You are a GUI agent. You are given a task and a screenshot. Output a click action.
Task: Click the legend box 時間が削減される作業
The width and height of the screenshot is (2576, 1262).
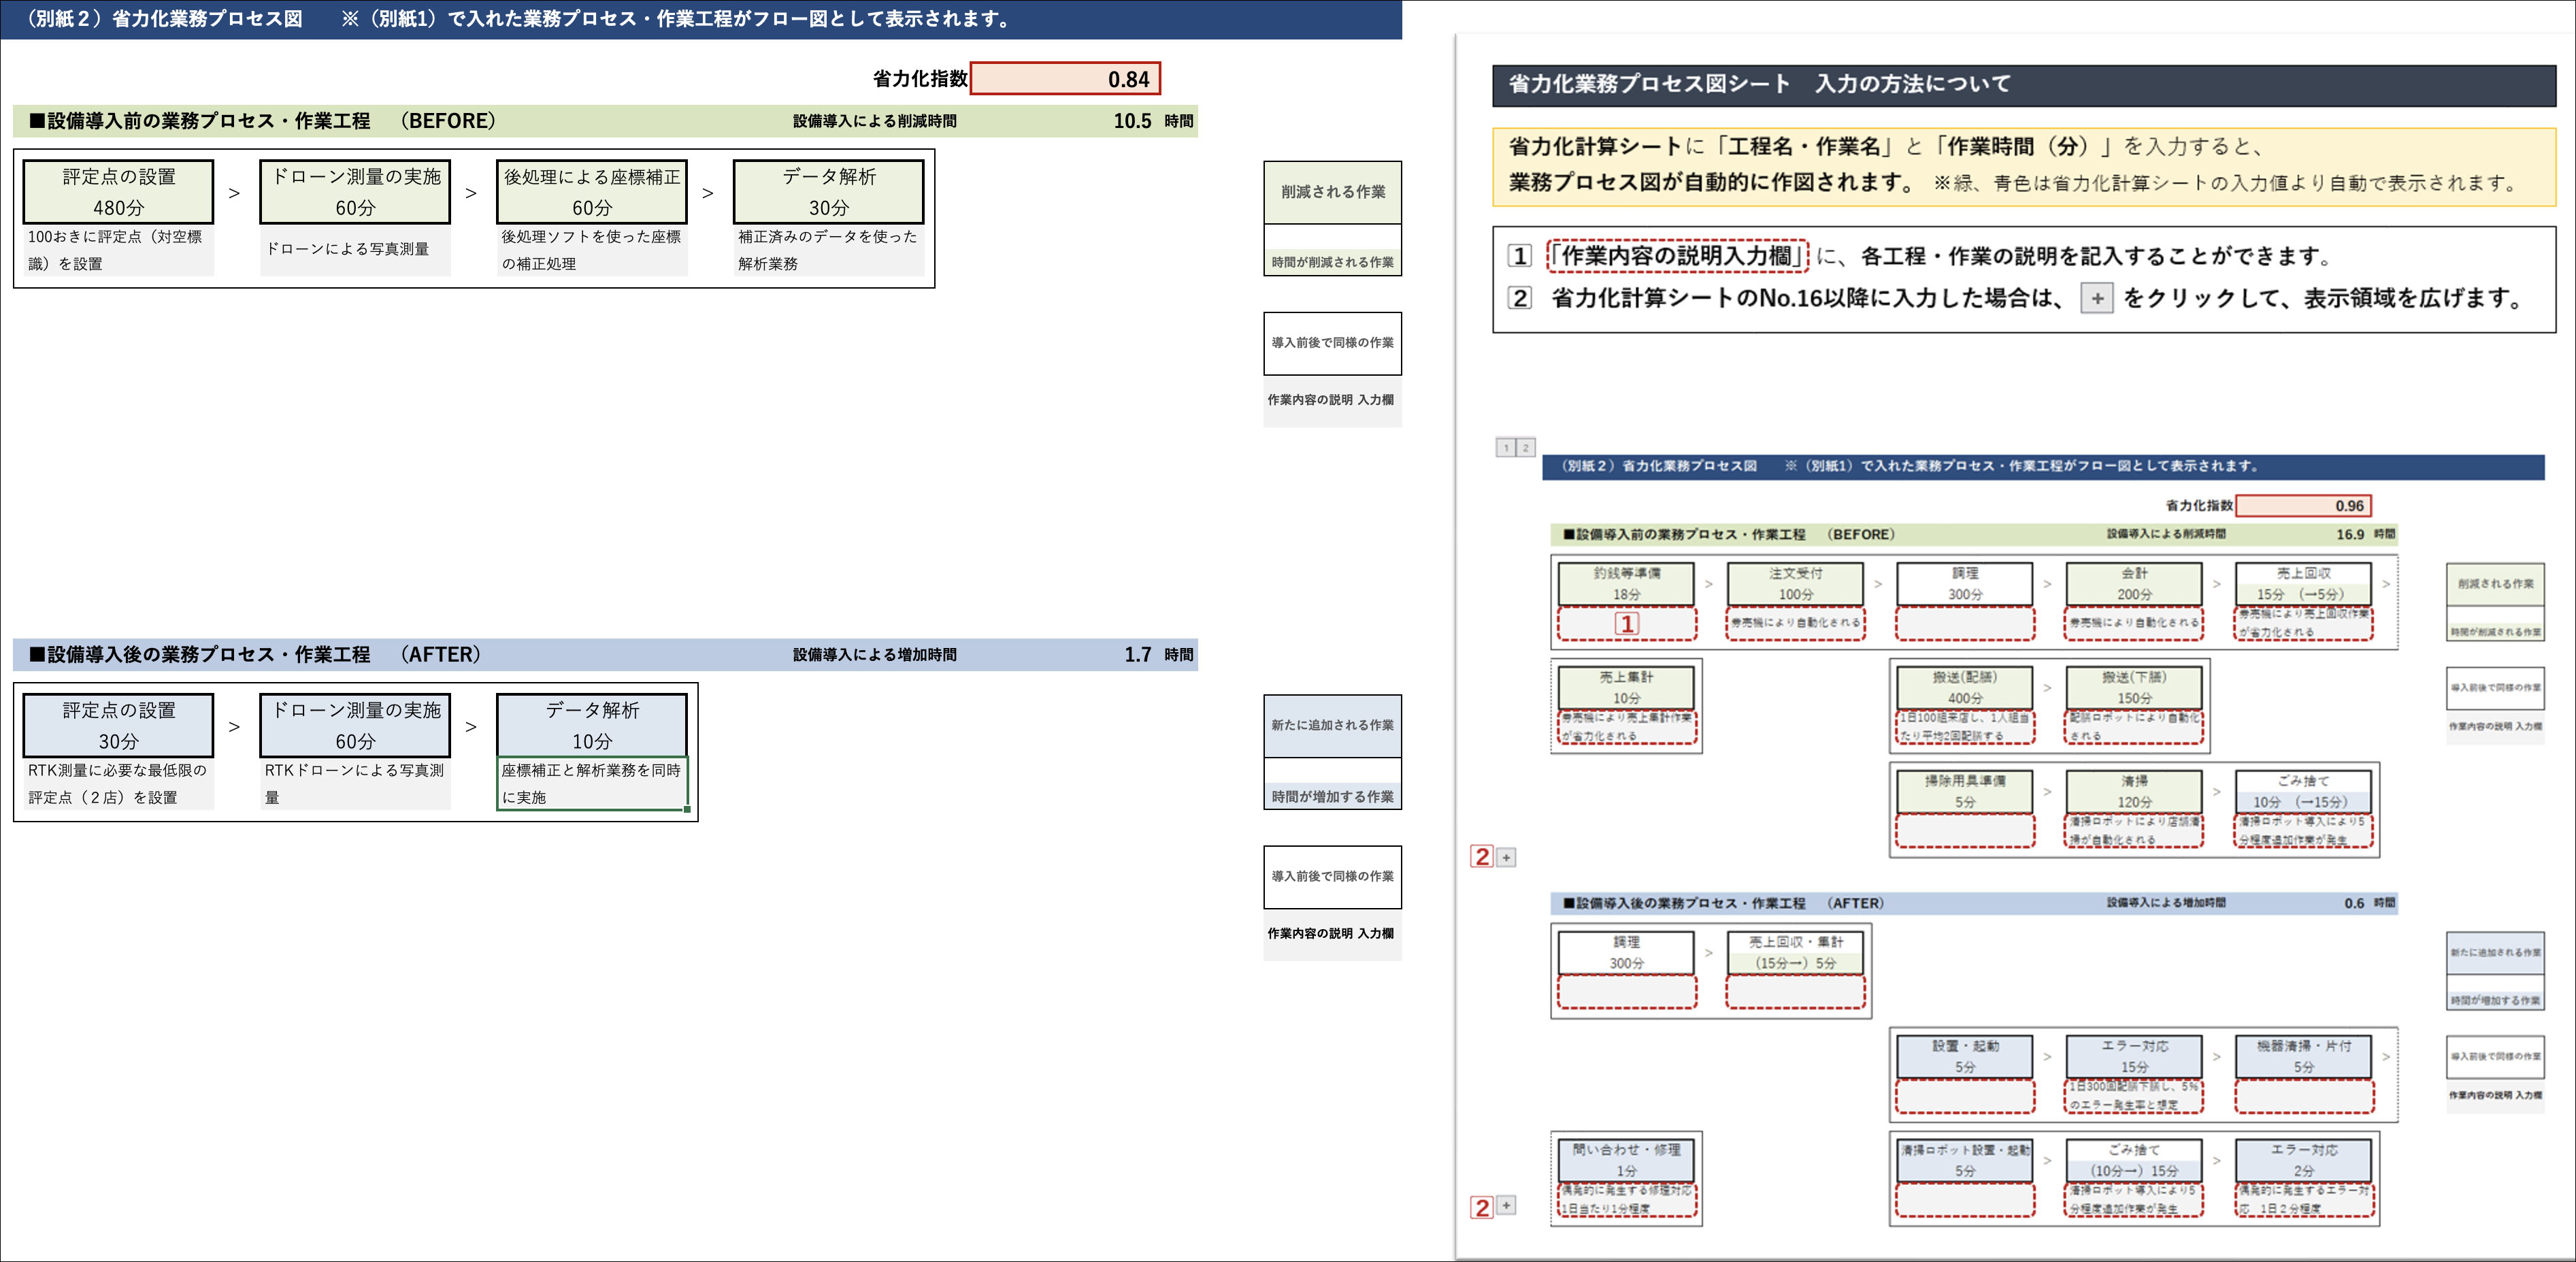(1332, 262)
